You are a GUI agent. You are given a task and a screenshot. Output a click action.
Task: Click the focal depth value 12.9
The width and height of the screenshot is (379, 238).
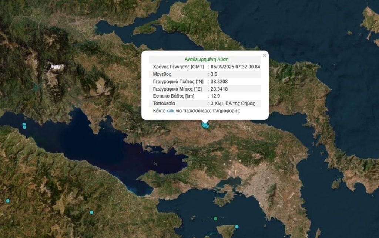coord(215,96)
